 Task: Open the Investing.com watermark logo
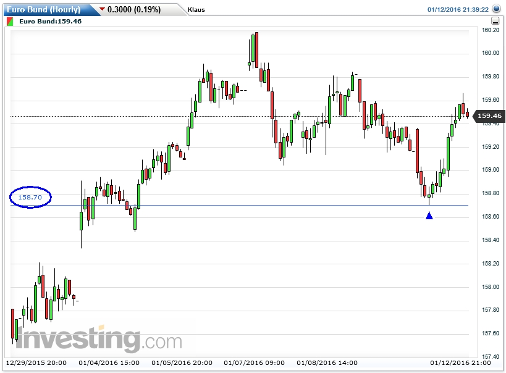(99, 340)
